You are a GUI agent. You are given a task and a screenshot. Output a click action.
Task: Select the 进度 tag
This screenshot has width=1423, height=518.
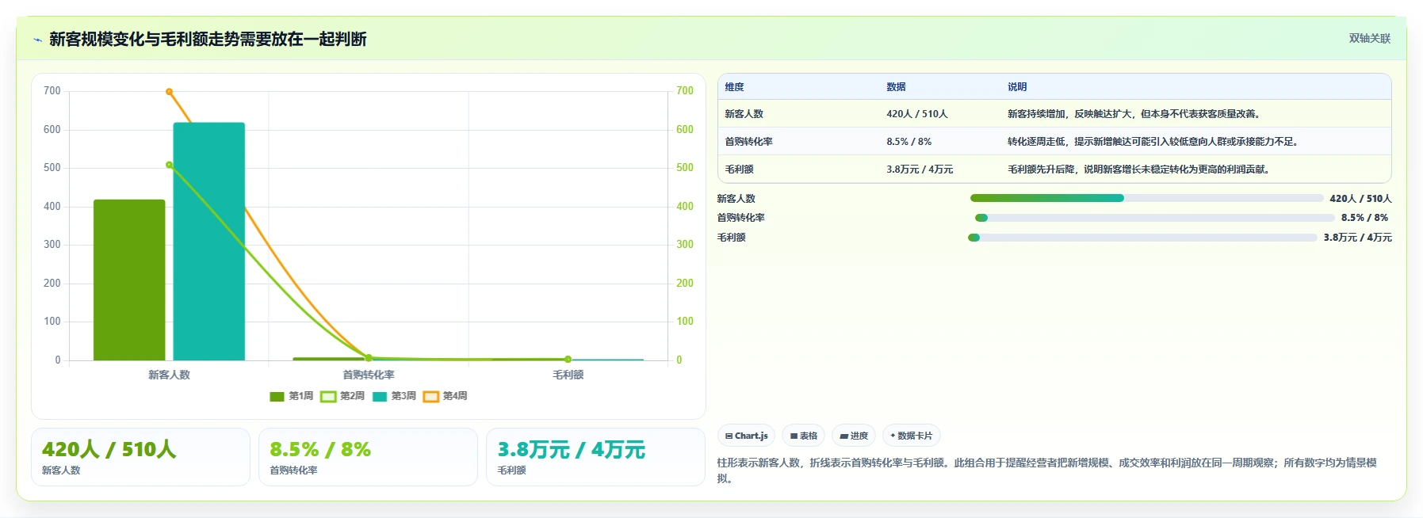pyautogui.click(x=854, y=436)
